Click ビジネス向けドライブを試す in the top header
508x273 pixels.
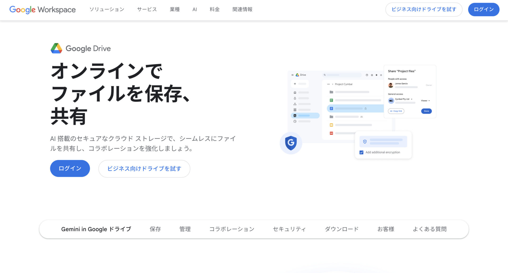pyautogui.click(x=424, y=10)
